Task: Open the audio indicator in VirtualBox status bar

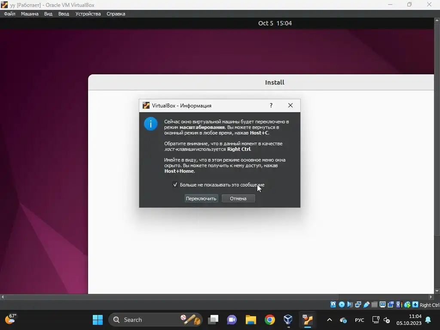Action: coord(350,305)
